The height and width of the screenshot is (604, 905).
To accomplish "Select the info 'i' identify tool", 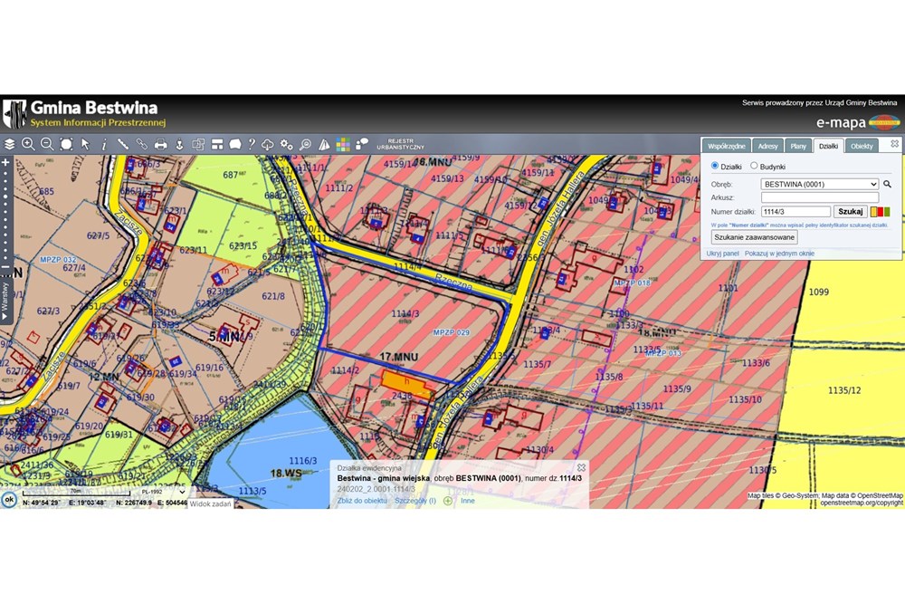I will tap(104, 144).
